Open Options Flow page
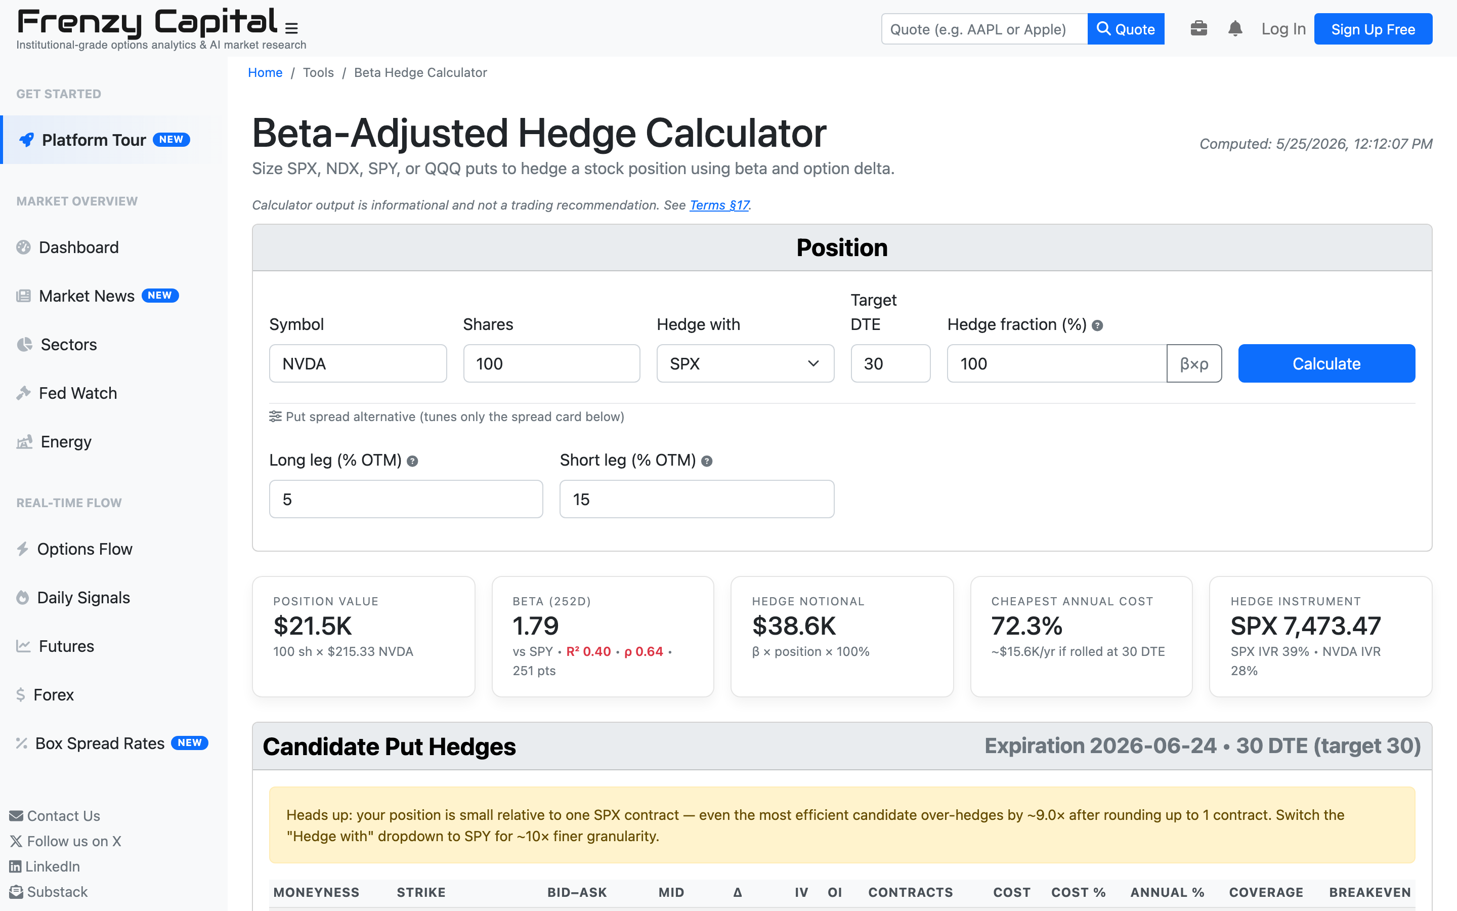This screenshot has width=1457, height=911. click(85, 549)
